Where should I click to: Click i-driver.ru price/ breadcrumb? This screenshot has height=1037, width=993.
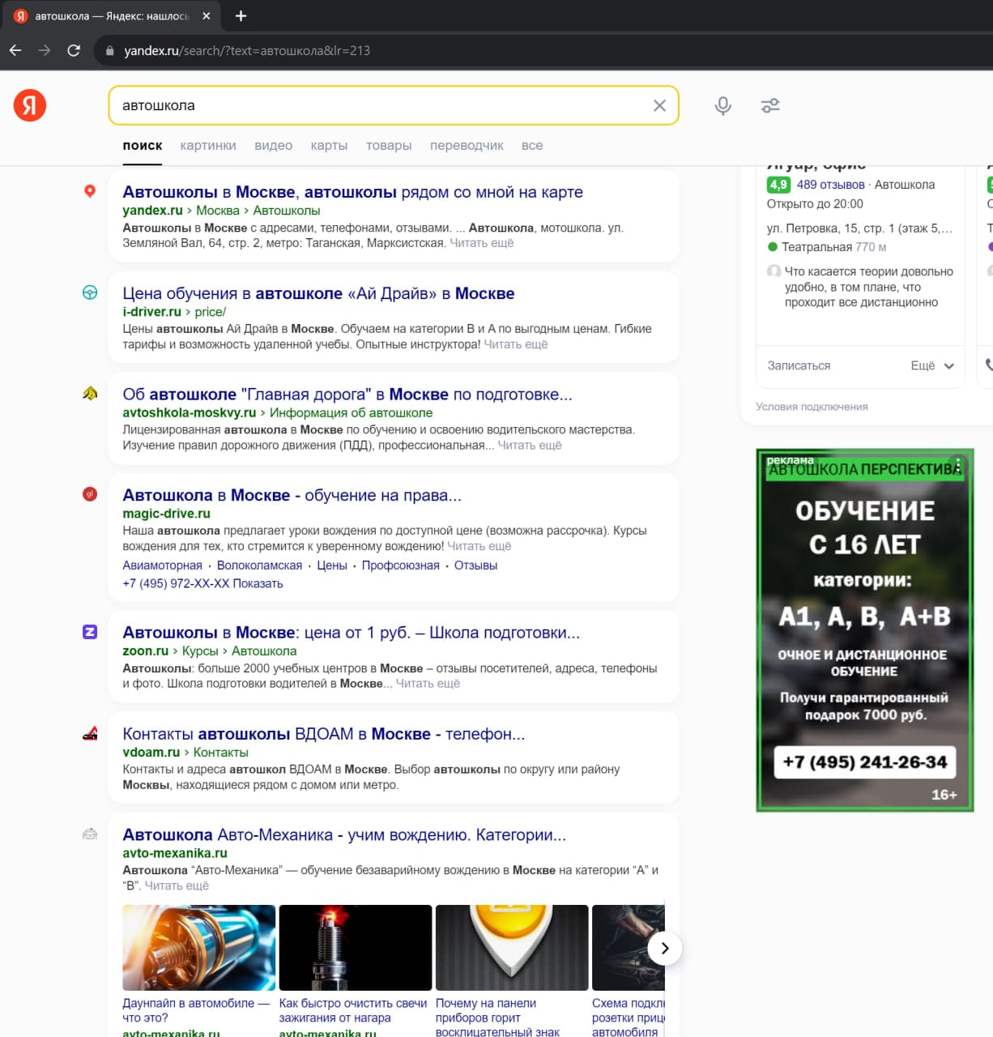[x=211, y=312]
